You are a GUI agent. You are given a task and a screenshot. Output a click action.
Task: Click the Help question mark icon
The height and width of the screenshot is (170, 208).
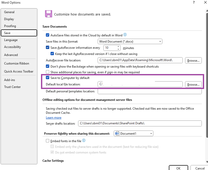pos(194,2)
